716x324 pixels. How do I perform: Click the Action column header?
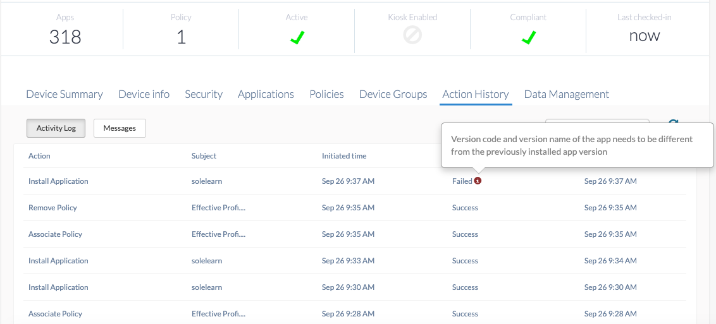[x=39, y=156]
